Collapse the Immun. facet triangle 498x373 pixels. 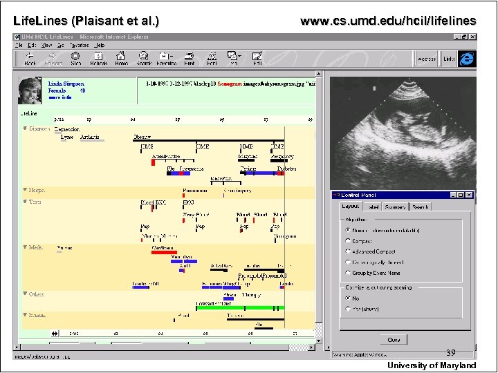pyautogui.click(x=25, y=315)
